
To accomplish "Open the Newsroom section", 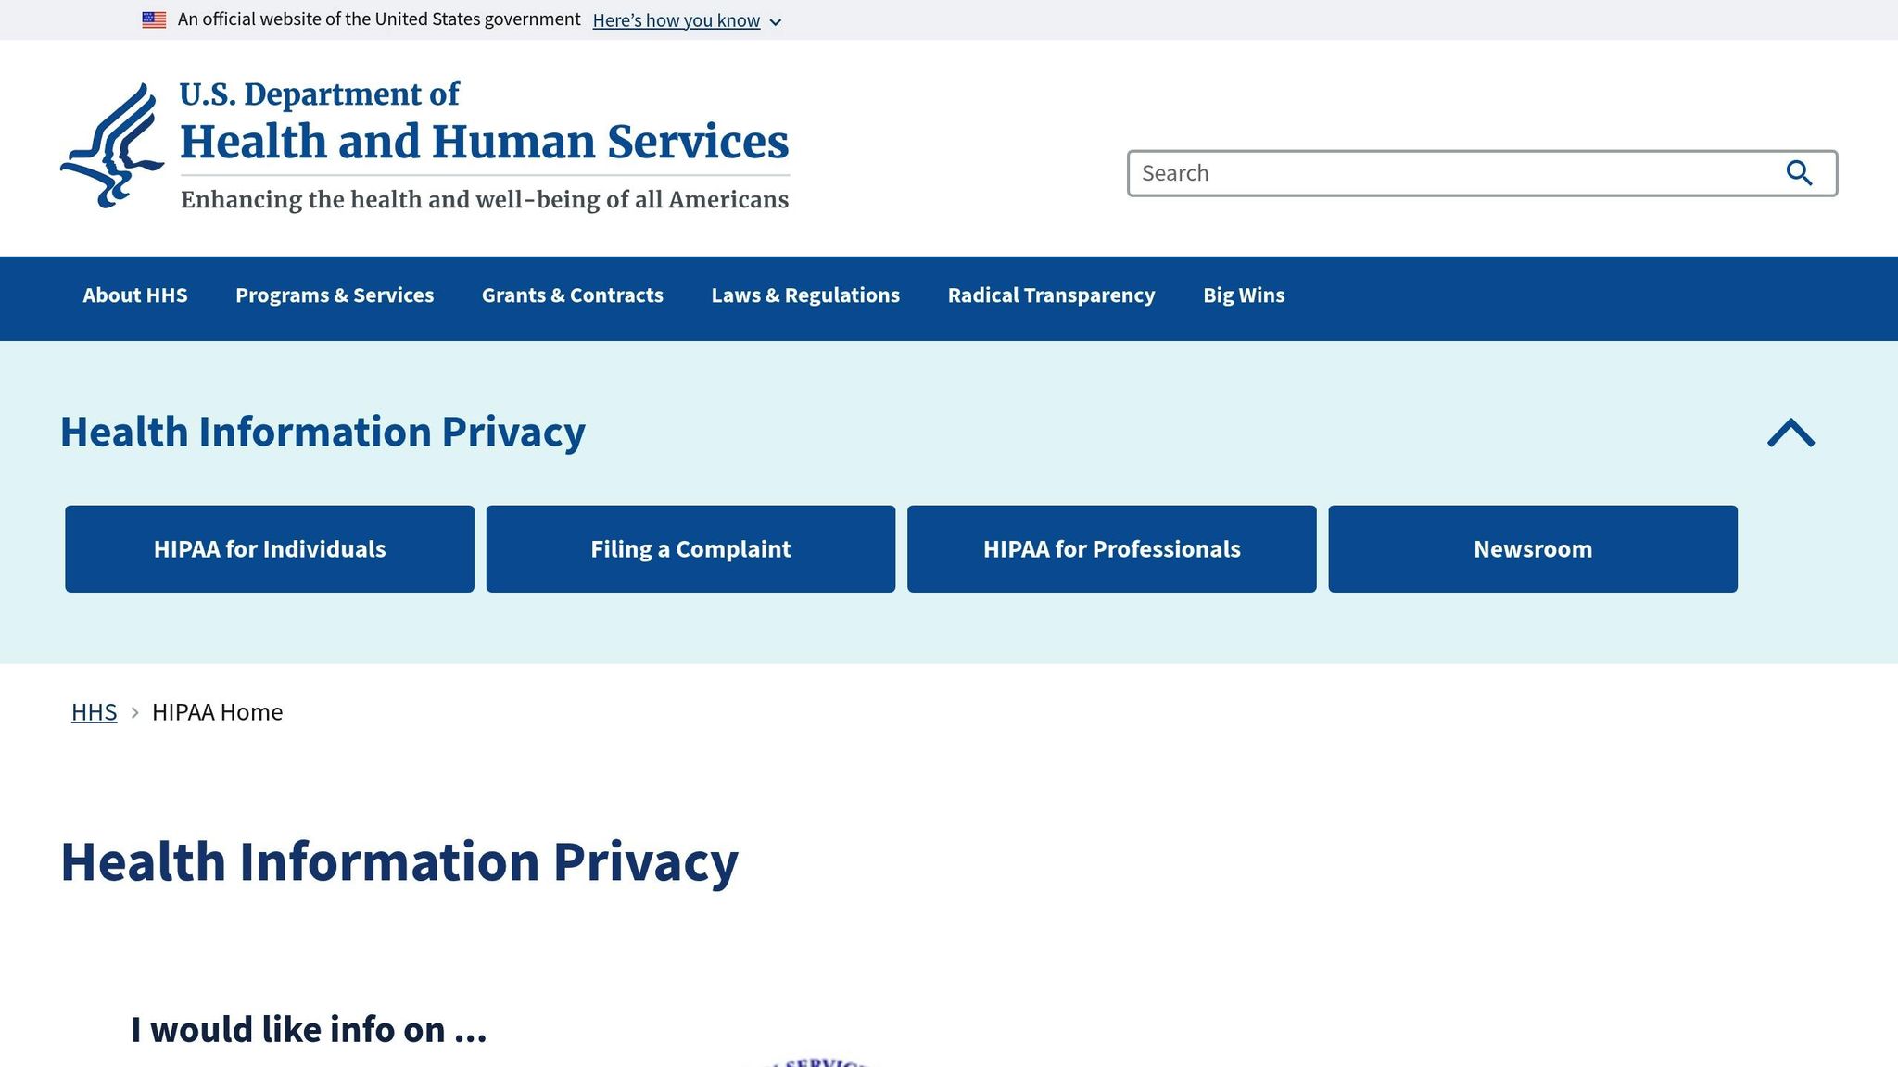I will pyautogui.click(x=1532, y=548).
